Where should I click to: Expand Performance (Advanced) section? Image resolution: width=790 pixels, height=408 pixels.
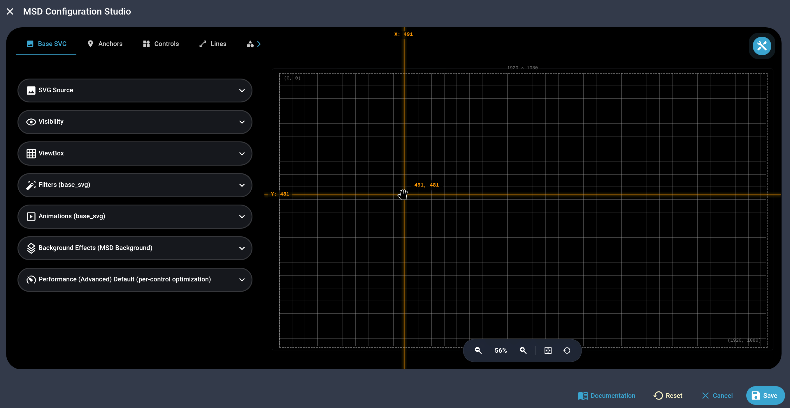click(x=135, y=279)
